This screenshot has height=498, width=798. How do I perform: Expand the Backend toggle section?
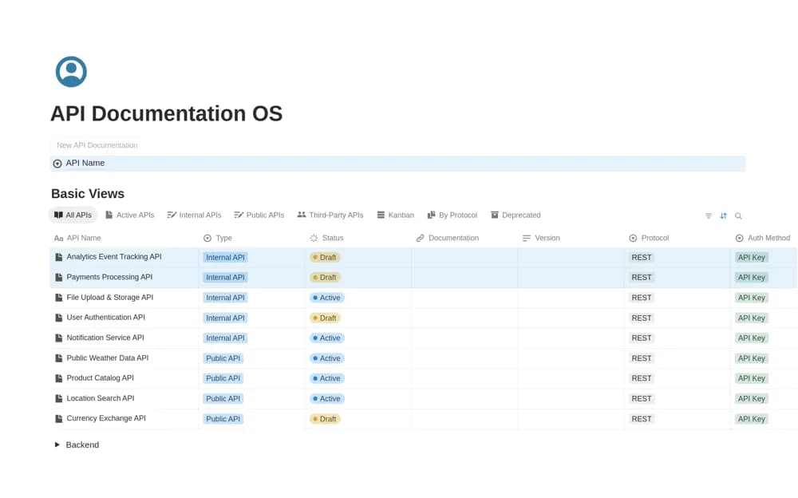pyautogui.click(x=57, y=445)
